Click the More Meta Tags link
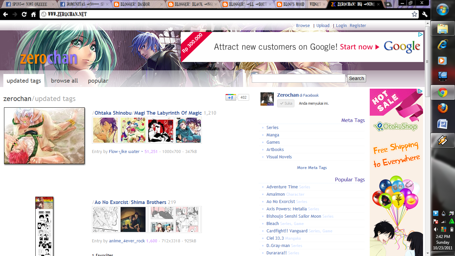 tap(312, 168)
